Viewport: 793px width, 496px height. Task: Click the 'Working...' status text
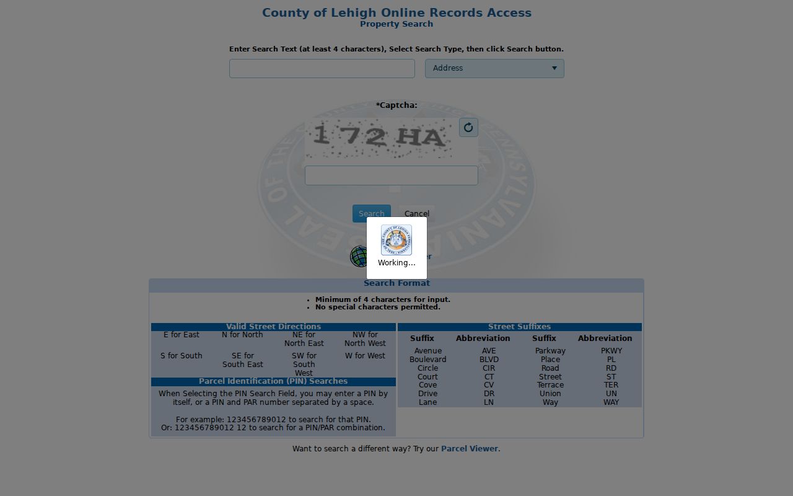tap(396, 263)
